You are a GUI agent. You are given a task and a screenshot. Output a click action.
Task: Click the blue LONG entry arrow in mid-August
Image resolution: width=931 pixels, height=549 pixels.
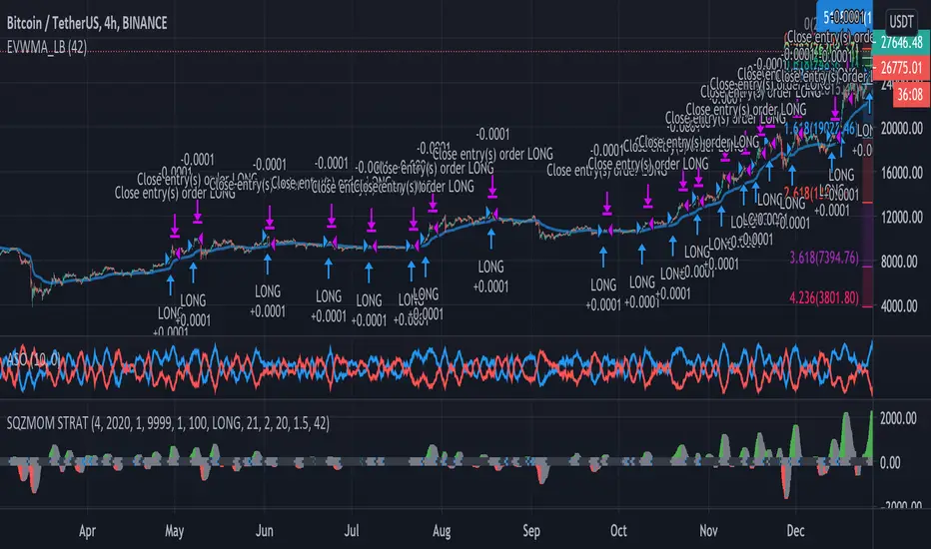[491, 239]
